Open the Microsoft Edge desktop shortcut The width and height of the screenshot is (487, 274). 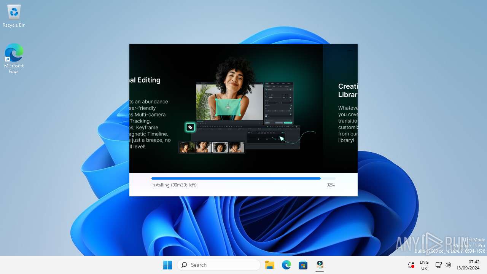(14, 58)
